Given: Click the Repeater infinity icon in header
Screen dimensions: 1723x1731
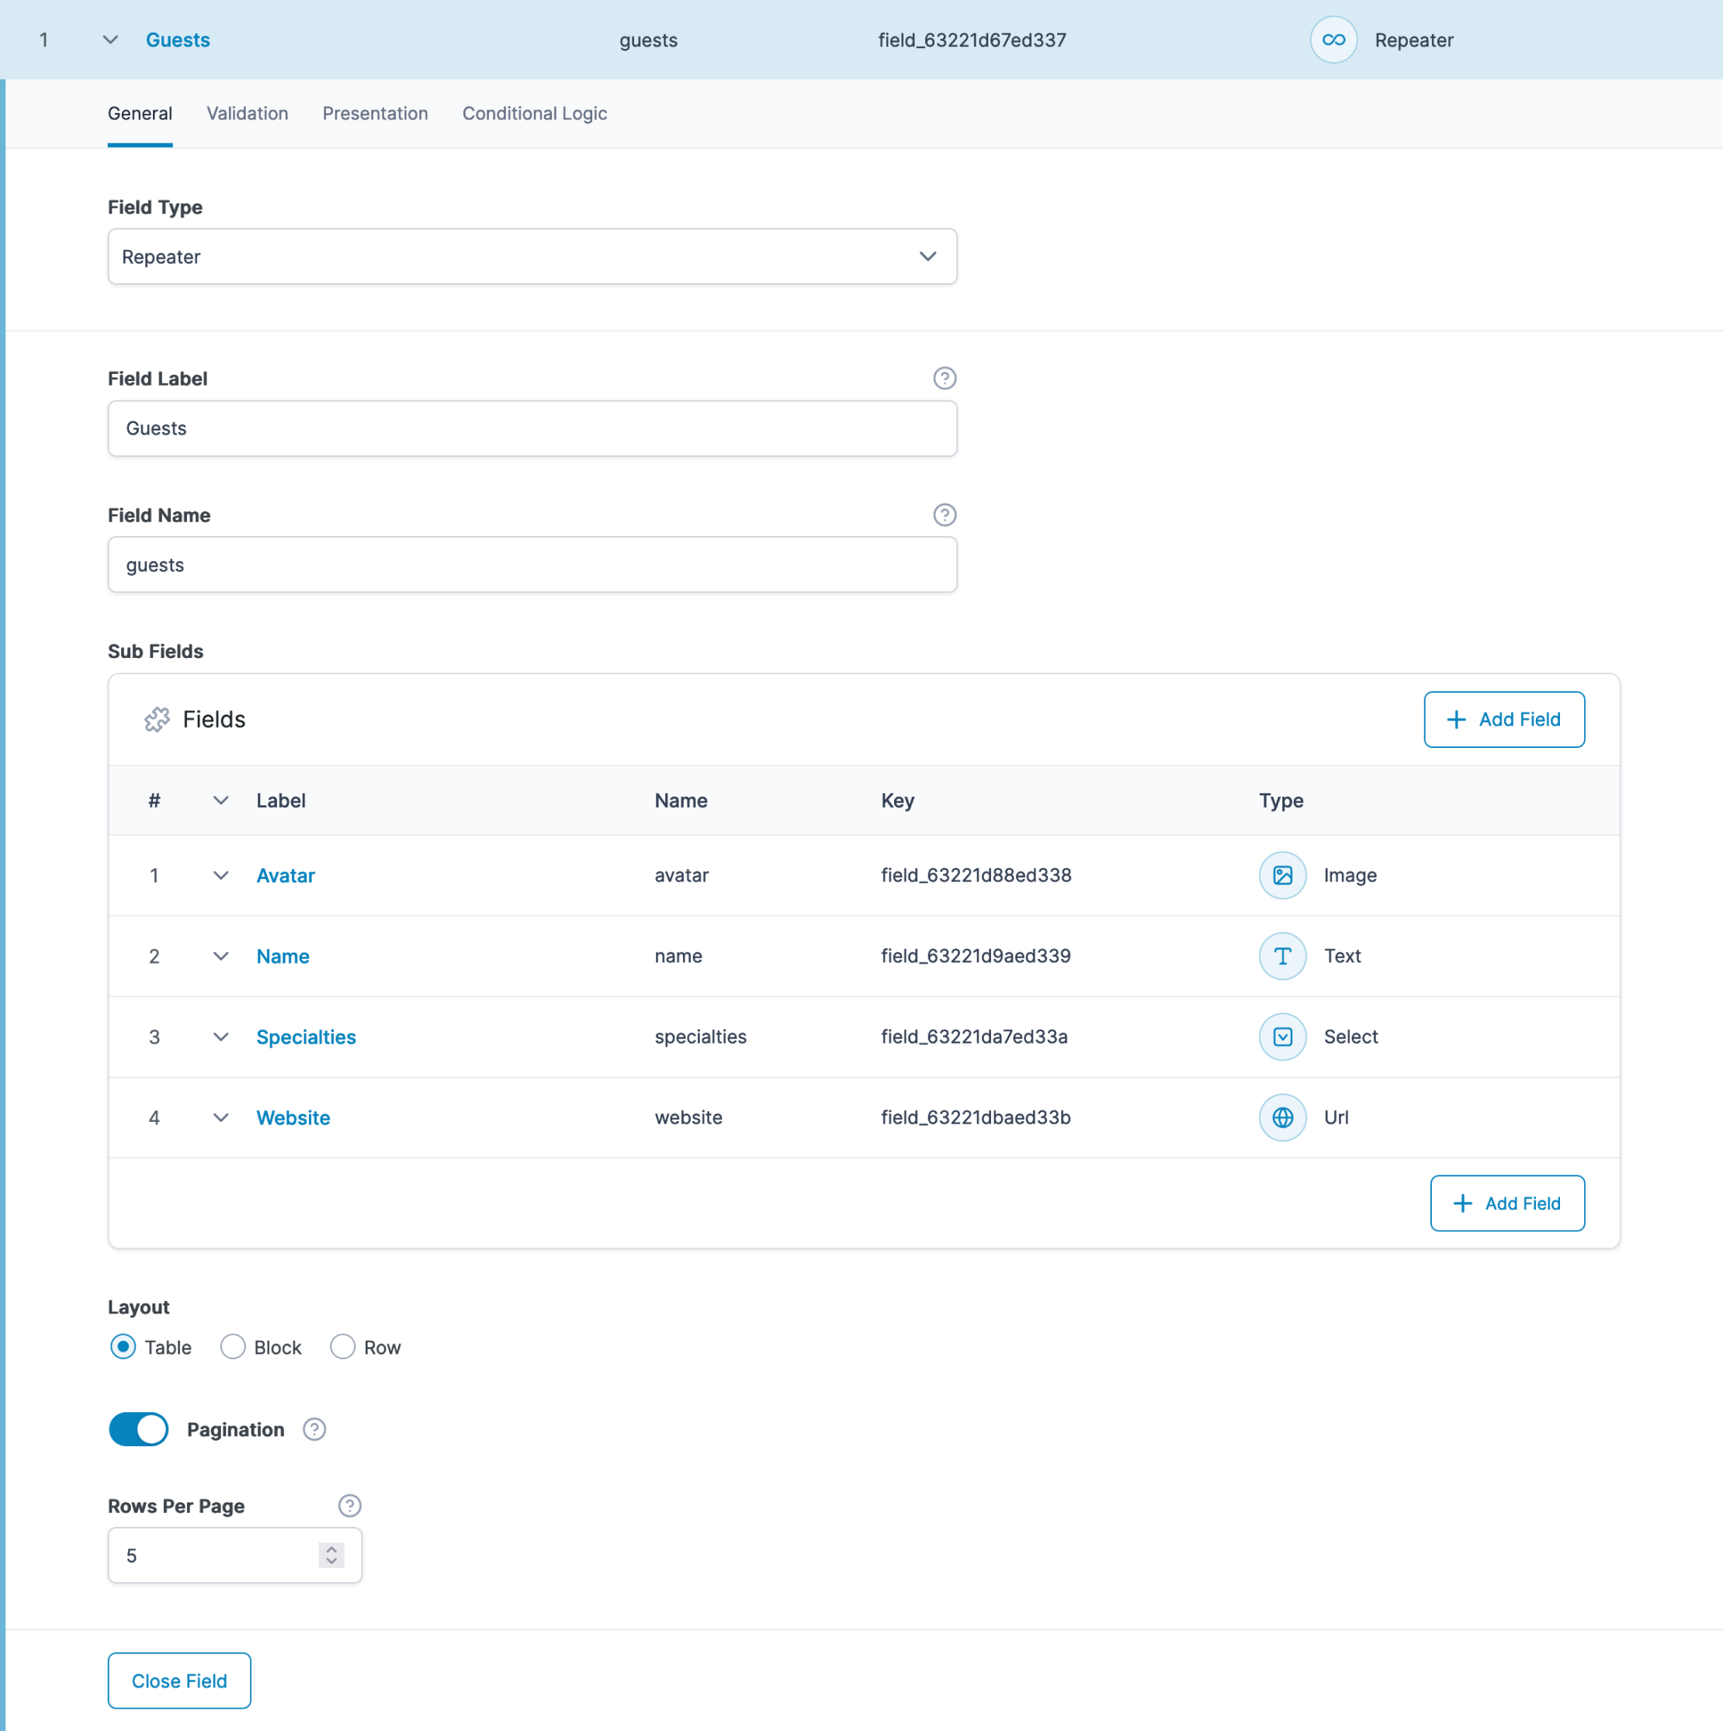Looking at the screenshot, I should coord(1333,40).
